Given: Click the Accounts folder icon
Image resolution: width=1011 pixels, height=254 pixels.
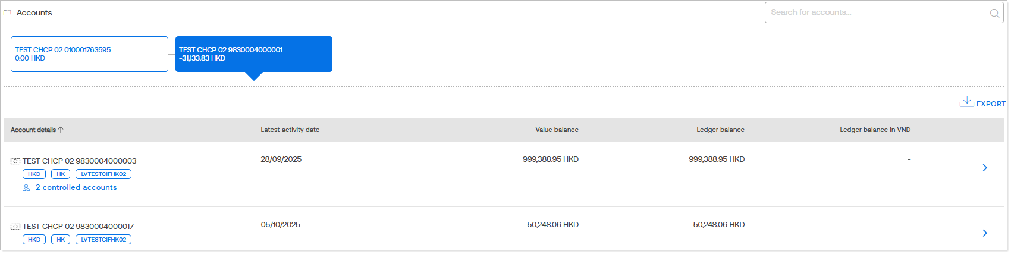Looking at the screenshot, I should pyautogui.click(x=7, y=12).
